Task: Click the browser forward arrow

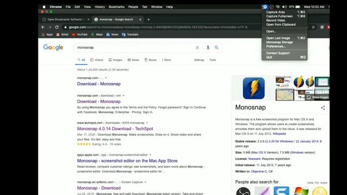Action: point(50,27)
